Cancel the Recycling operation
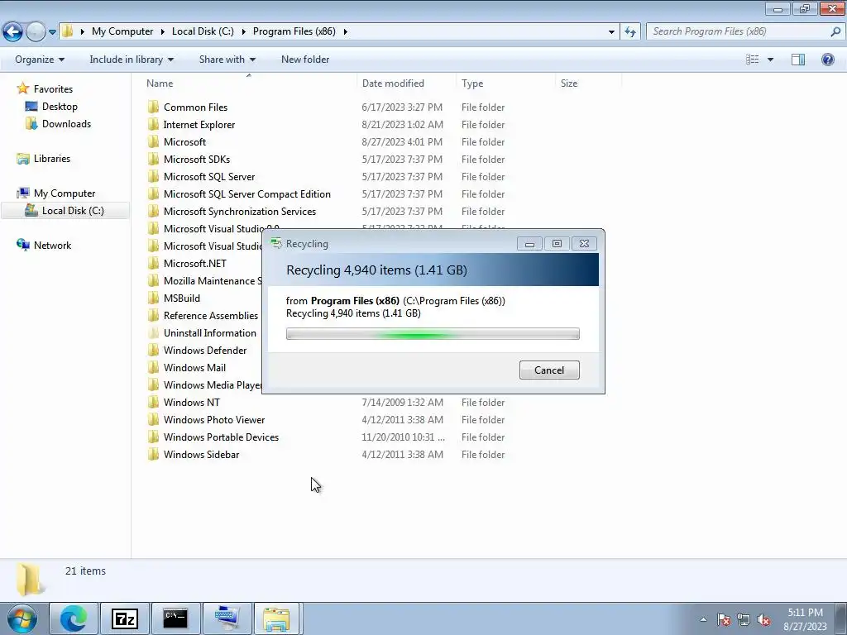The height and width of the screenshot is (635, 847). pyautogui.click(x=549, y=370)
